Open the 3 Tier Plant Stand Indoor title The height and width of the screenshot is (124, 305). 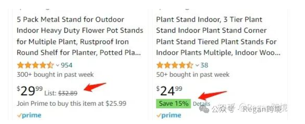click(x=218, y=36)
